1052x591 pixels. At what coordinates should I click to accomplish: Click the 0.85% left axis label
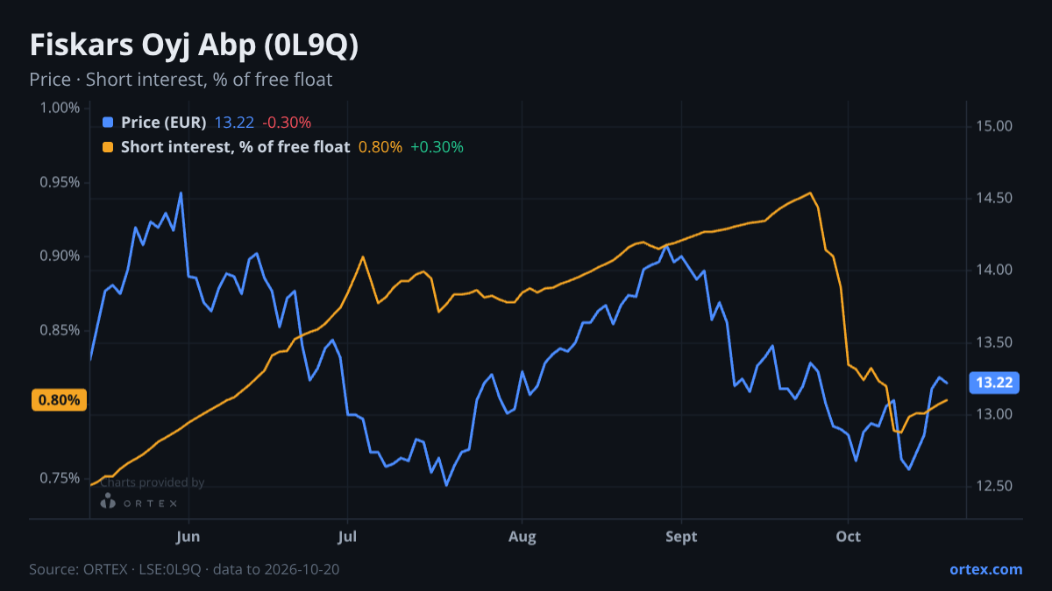pyautogui.click(x=60, y=330)
